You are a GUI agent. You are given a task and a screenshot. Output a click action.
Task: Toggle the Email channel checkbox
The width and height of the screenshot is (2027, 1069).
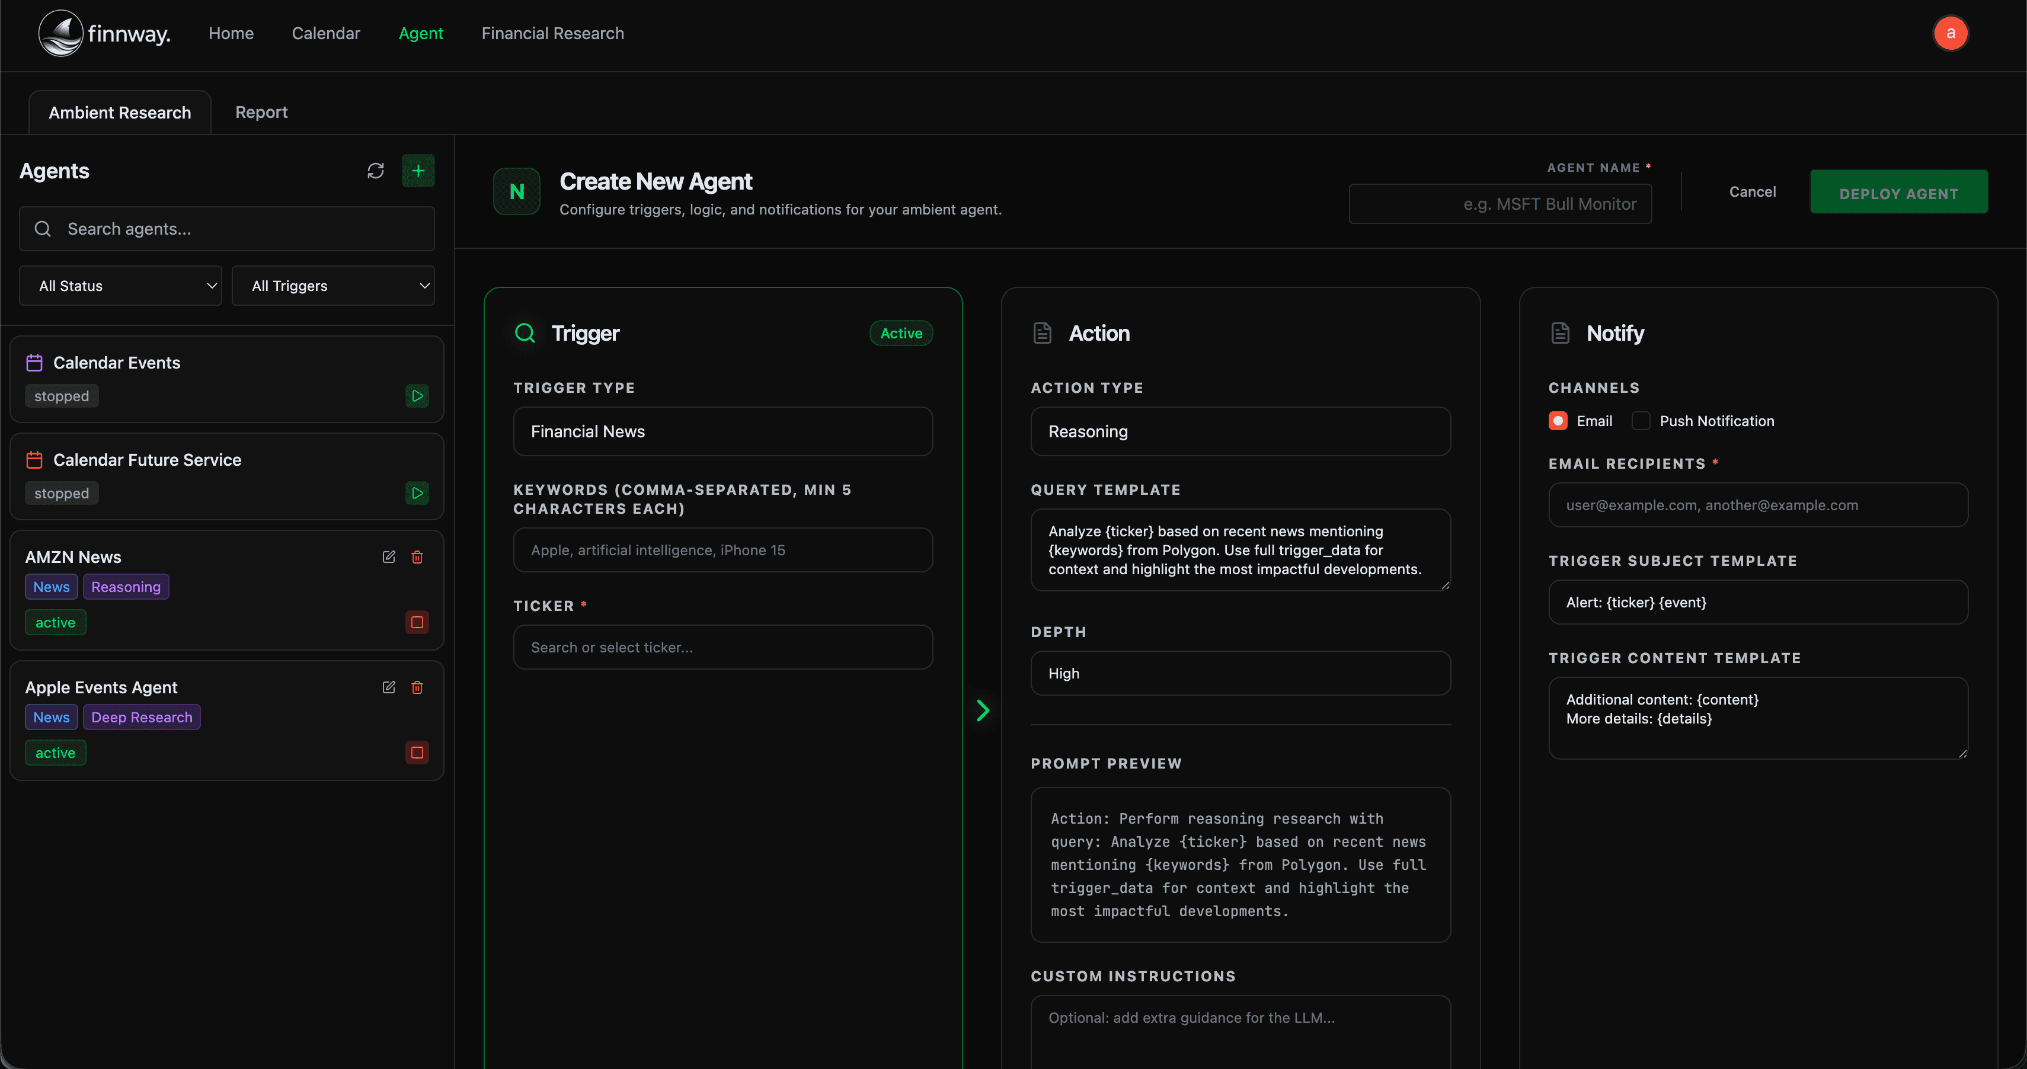(1557, 421)
